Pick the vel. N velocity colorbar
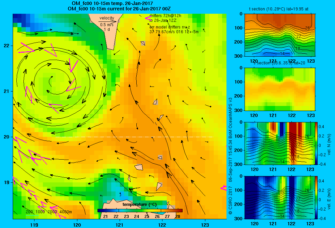This screenshot has width=335, height=228. 316,143
